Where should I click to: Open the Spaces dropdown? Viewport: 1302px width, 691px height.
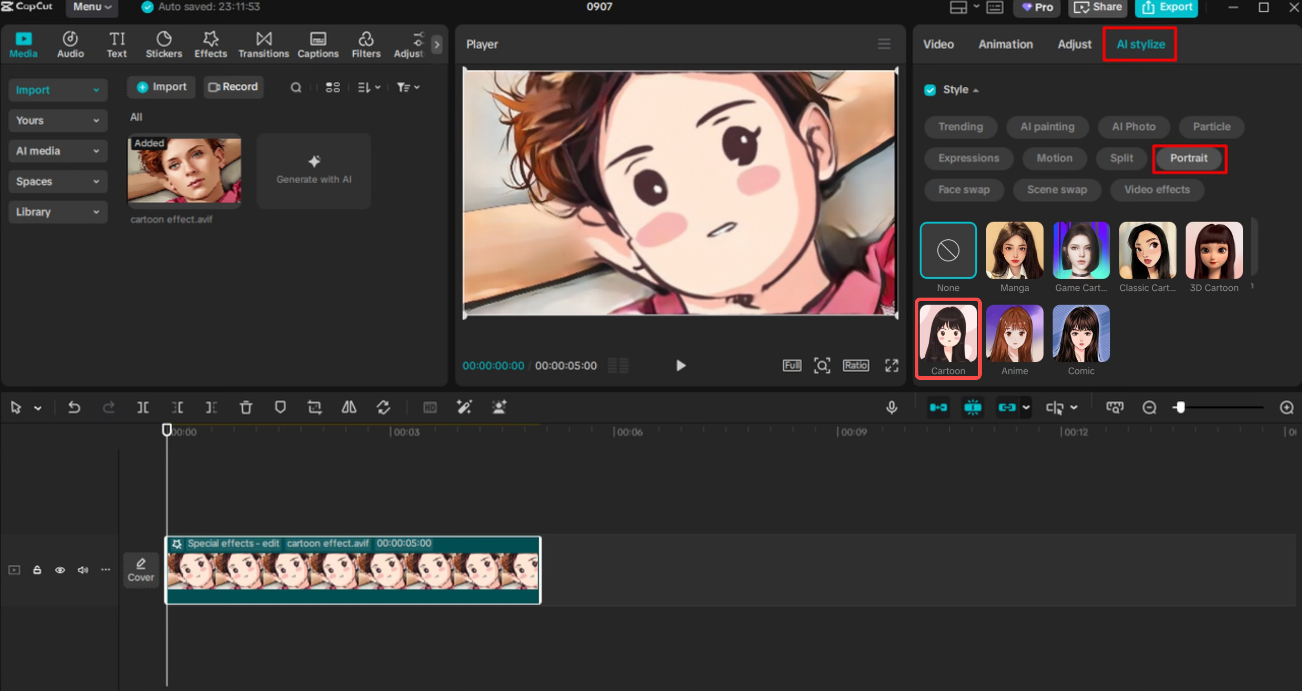pos(57,181)
